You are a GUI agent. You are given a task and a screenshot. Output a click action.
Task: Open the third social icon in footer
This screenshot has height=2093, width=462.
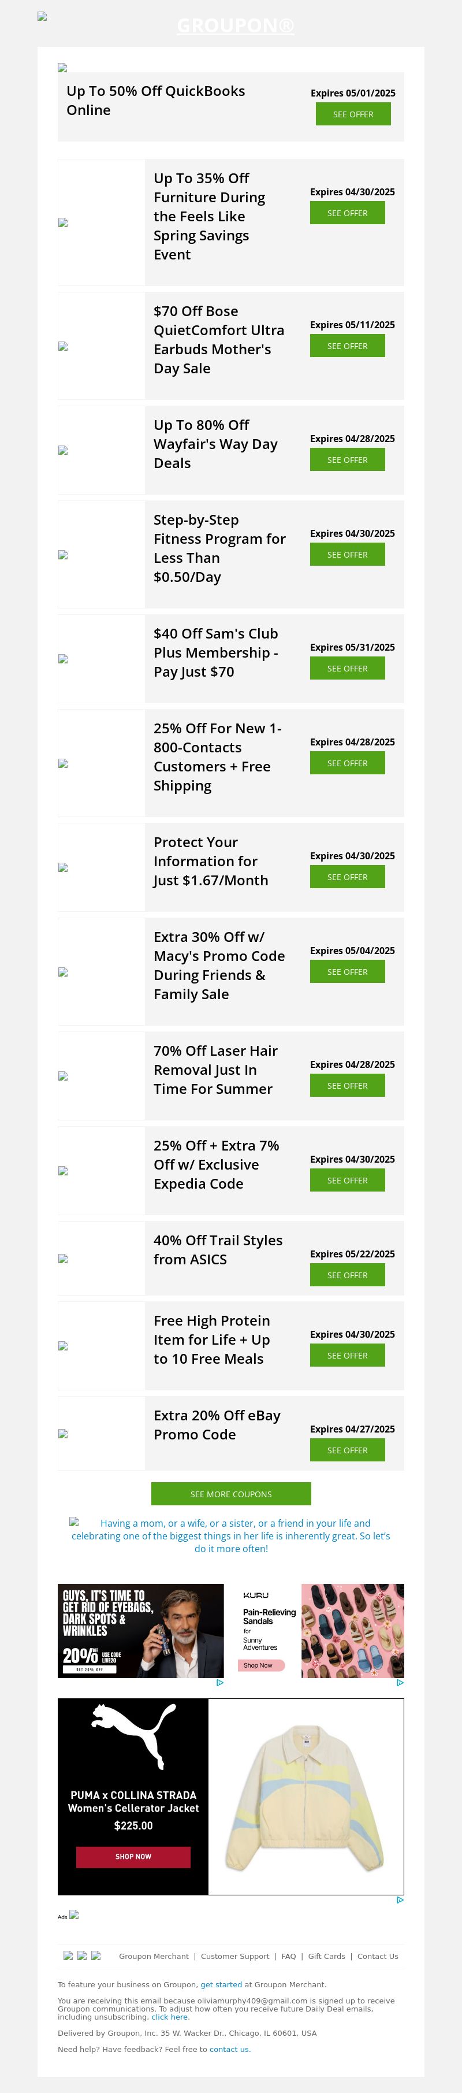(96, 1955)
